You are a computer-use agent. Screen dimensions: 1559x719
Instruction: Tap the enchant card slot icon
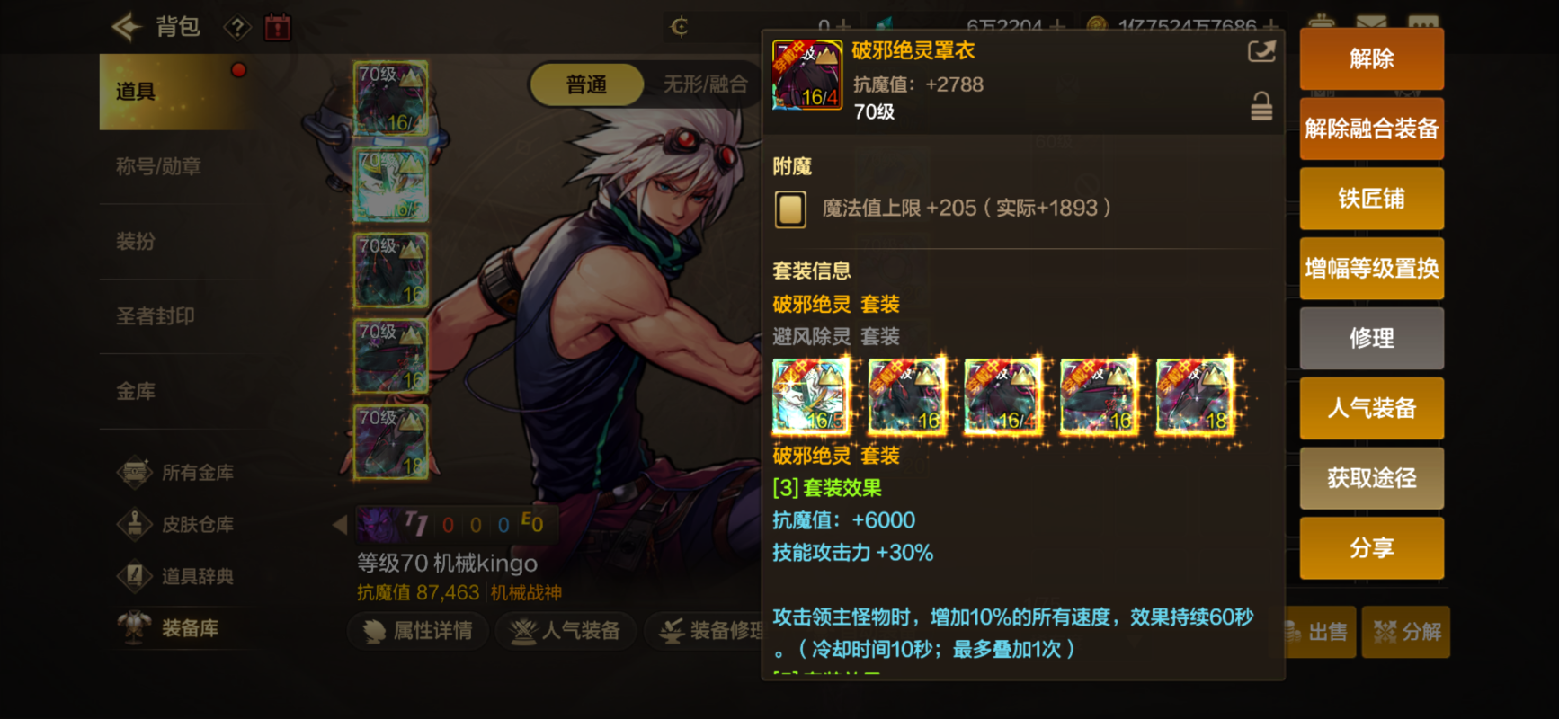(790, 209)
